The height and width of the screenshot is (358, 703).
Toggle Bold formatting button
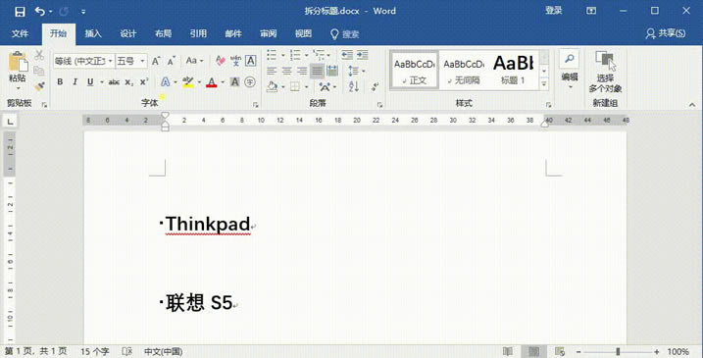(60, 82)
